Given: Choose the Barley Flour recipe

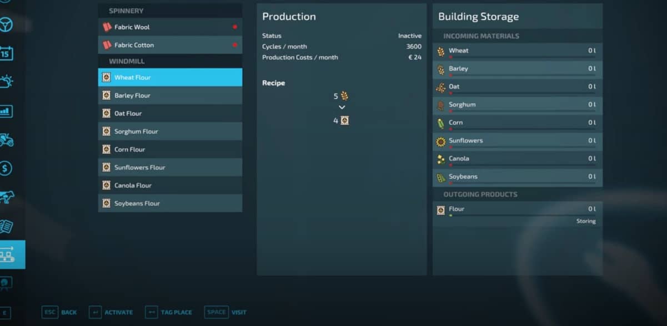Looking at the screenshot, I should coord(169,95).
